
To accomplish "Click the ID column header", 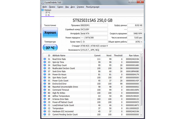I will (x=49, y=56).
